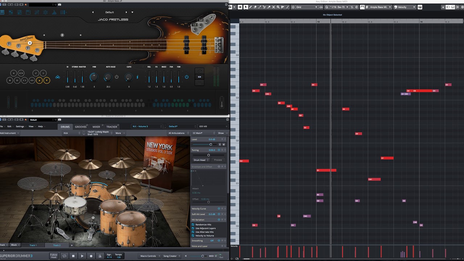Click the Ample Bass power icon
This screenshot has height=261, width=464.
click(x=187, y=77)
